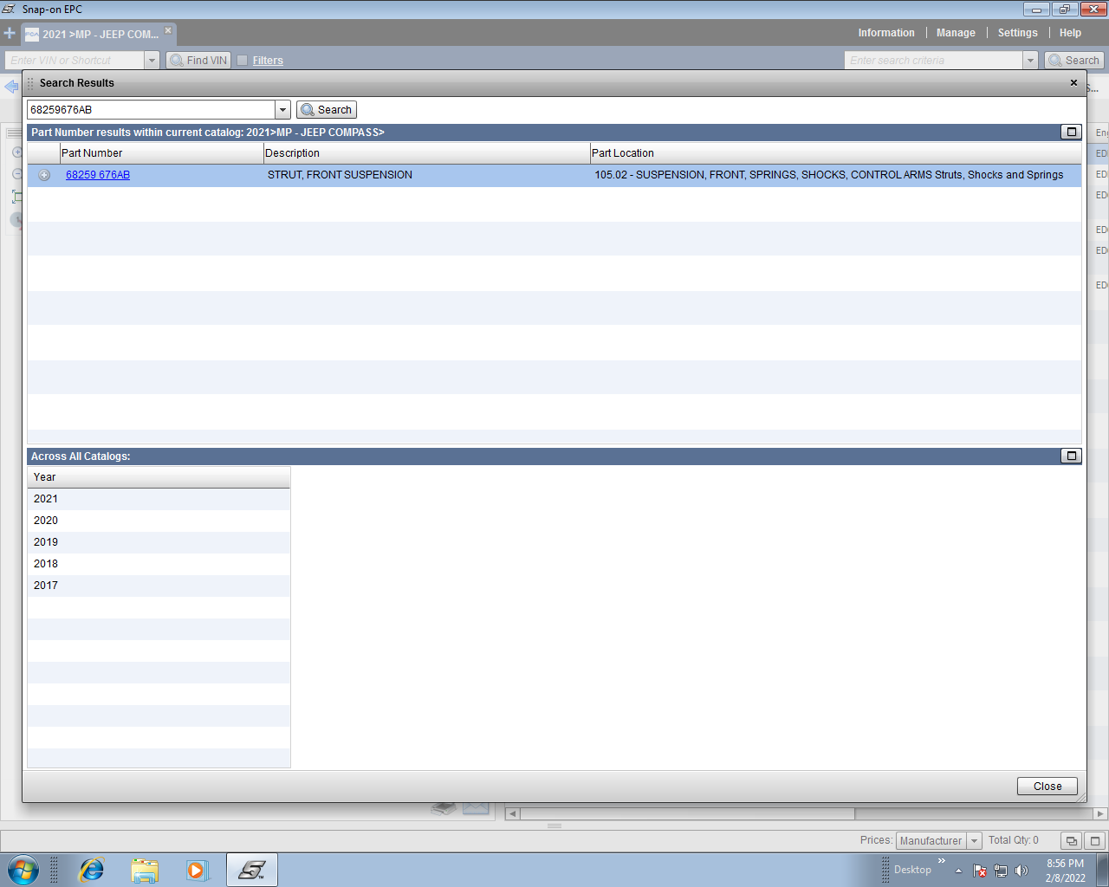The height and width of the screenshot is (887, 1109).
Task: Select year 2017 in Across All Catalogs
Action: tap(159, 586)
